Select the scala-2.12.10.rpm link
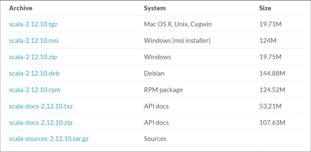The image size is (311, 152). (x=34, y=90)
